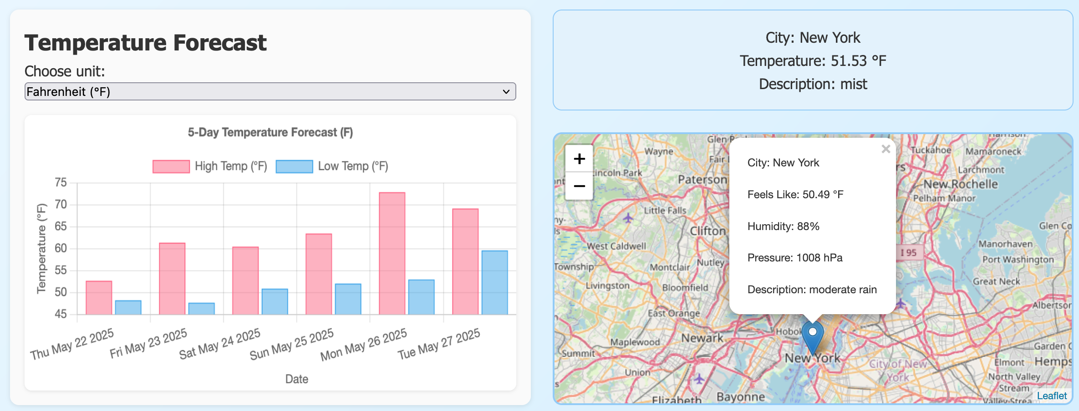Viewport: 1079px width, 411px height.
Task: Click the Newark label on the map
Action: [702, 338]
